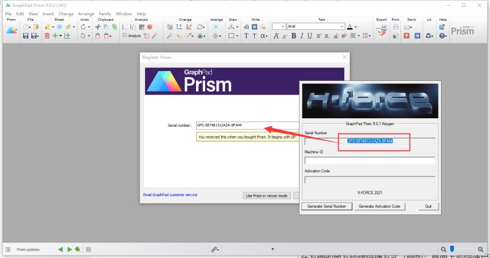This screenshot has height=258, width=490.
Task: Click the Analyze button in Analysis group
Action: pos(132,36)
